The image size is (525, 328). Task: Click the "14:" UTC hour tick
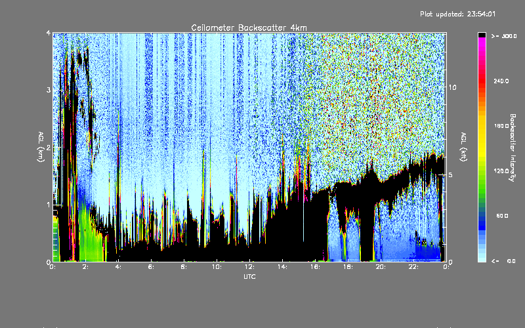(282, 267)
